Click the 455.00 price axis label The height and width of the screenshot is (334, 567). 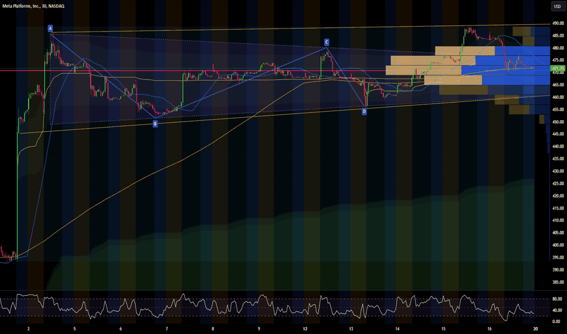[x=558, y=109]
